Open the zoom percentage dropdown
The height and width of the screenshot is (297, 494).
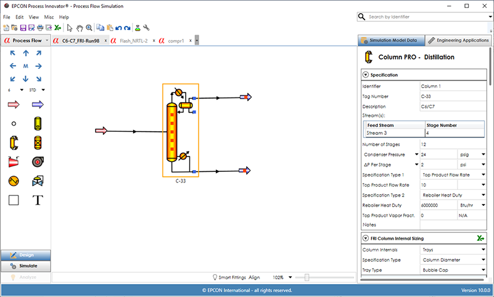point(290,277)
